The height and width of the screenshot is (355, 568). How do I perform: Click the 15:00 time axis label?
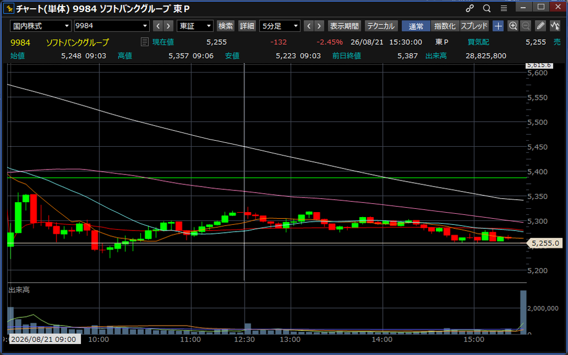point(474,339)
